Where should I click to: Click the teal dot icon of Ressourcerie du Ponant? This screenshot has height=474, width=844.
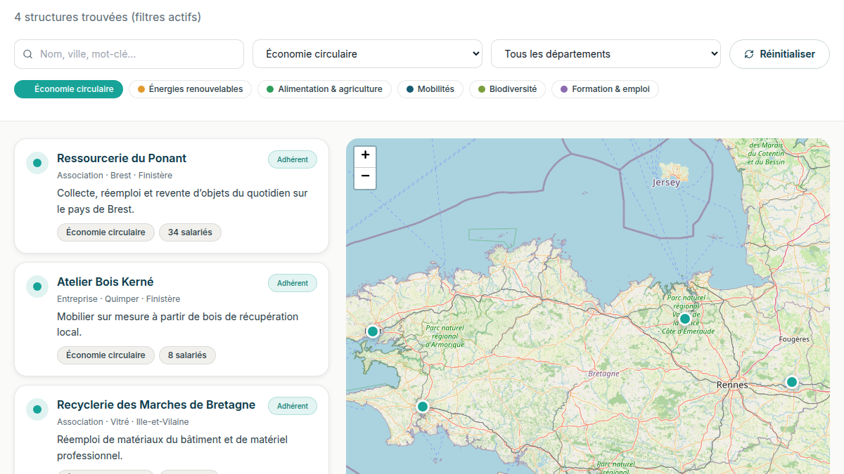pos(37,163)
